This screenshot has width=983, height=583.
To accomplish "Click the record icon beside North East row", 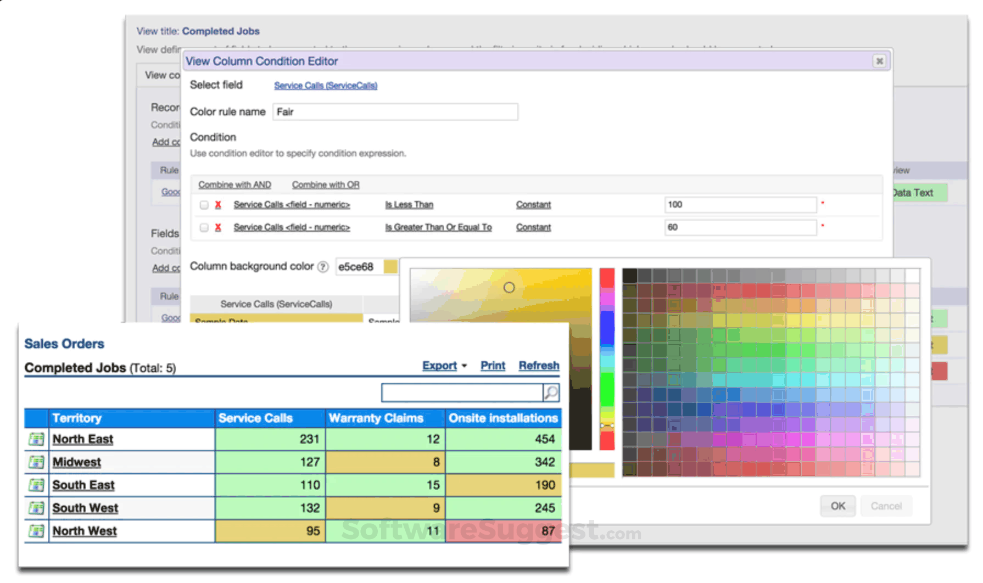I will pyautogui.click(x=36, y=439).
